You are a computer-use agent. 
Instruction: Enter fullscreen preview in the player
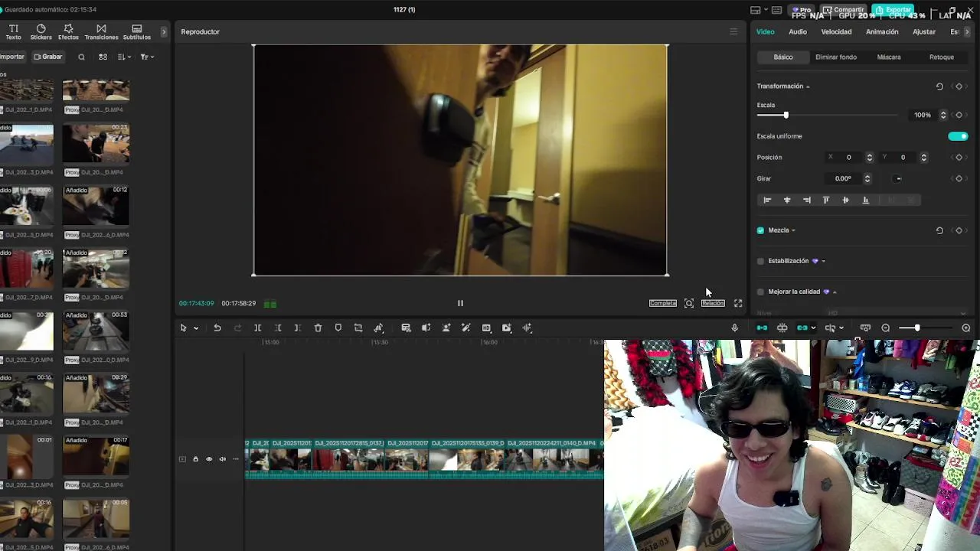pyautogui.click(x=738, y=304)
